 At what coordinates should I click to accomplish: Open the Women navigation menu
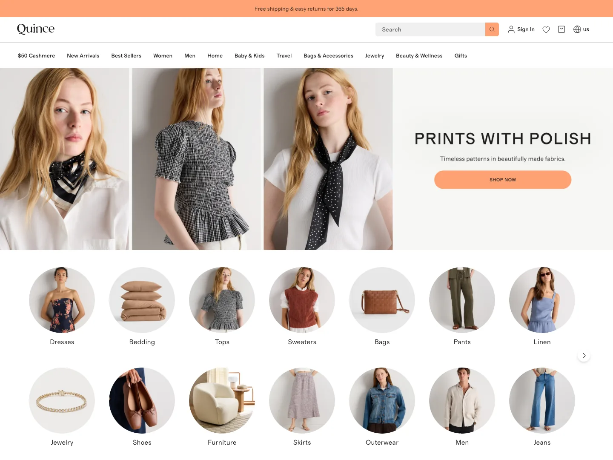point(163,56)
